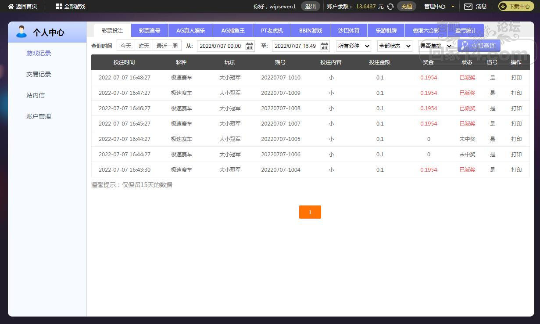Open 账户管理 in the sidebar
Image resolution: width=540 pixels, height=324 pixels.
point(39,116)
